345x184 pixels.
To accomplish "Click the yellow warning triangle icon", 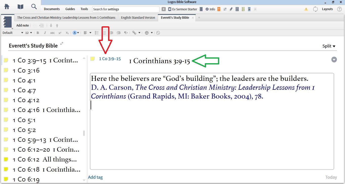I will point(306,9).
